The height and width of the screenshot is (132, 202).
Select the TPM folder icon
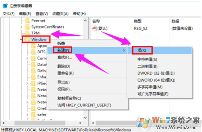pos(27,33)
